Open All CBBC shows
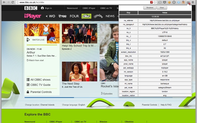Viewport: 197px width, 123px height. point(38,80)
